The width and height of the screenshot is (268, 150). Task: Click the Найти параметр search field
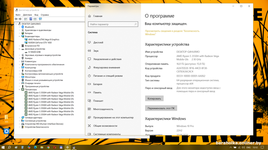[113, 24]
